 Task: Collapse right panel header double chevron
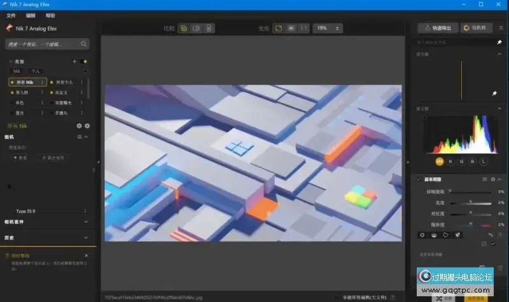(501, 28)
